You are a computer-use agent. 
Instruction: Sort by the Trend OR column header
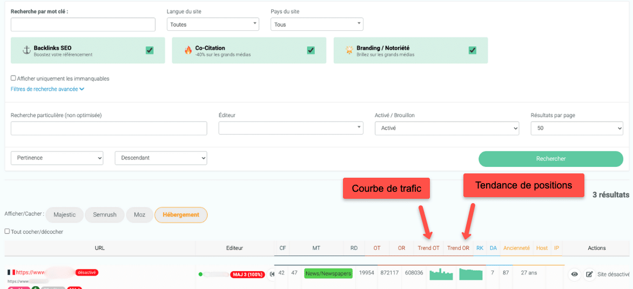pyautogui.click(x=458, y=248)
